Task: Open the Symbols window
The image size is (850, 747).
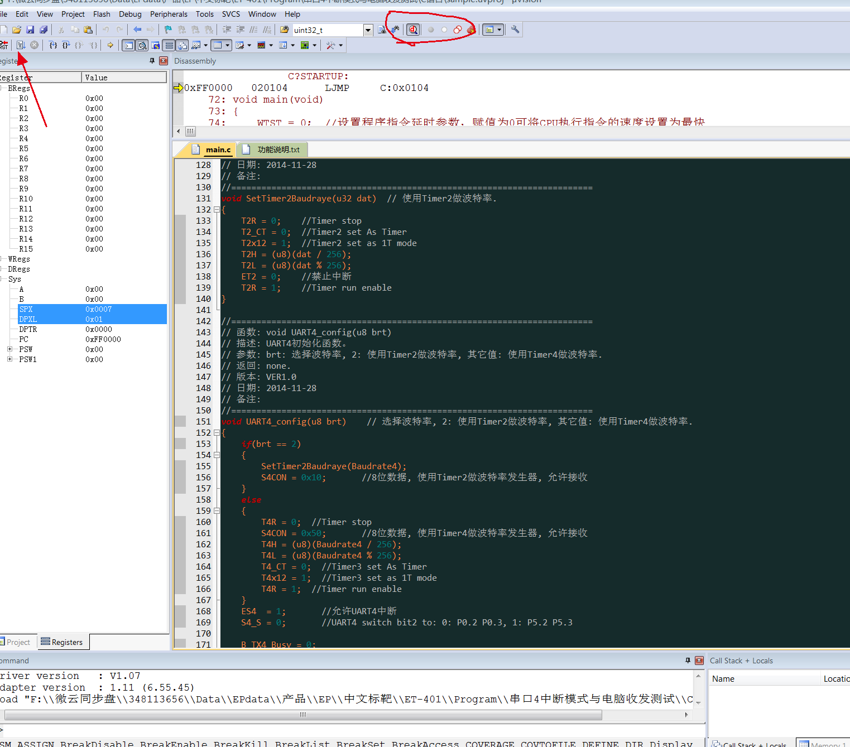Action: coord(155,45)
